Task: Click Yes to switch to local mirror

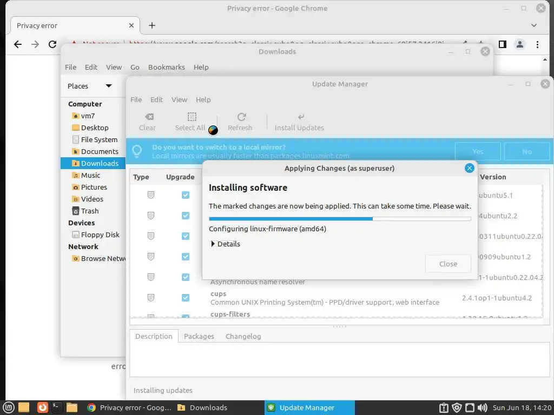Action: click(x=478, y=151)
